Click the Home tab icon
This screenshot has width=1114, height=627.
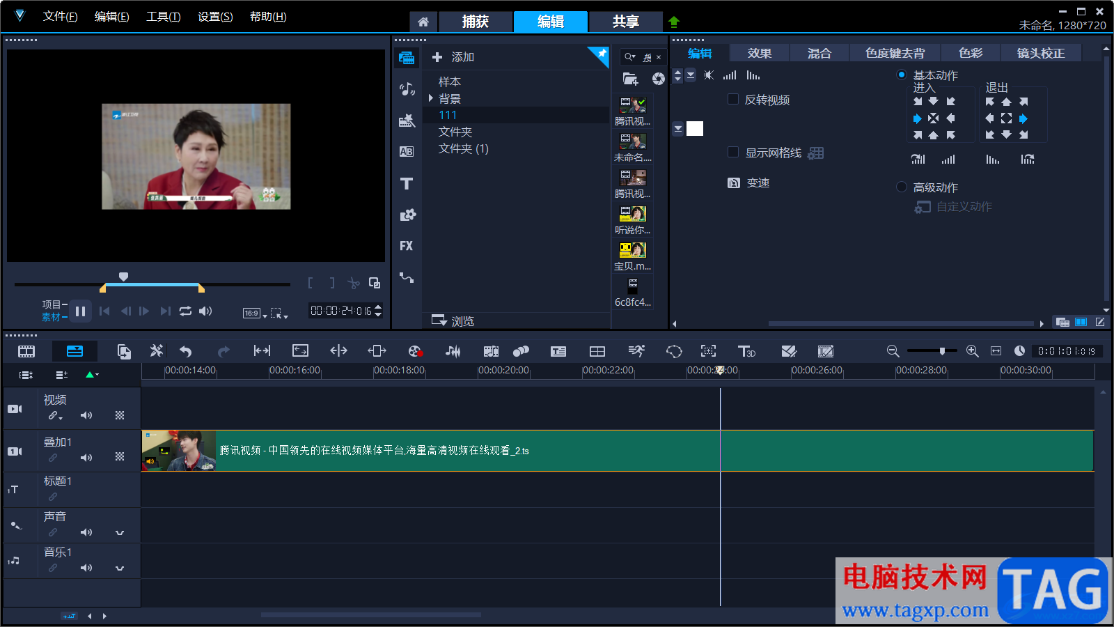pyautogui.click(x=423, y=22)
